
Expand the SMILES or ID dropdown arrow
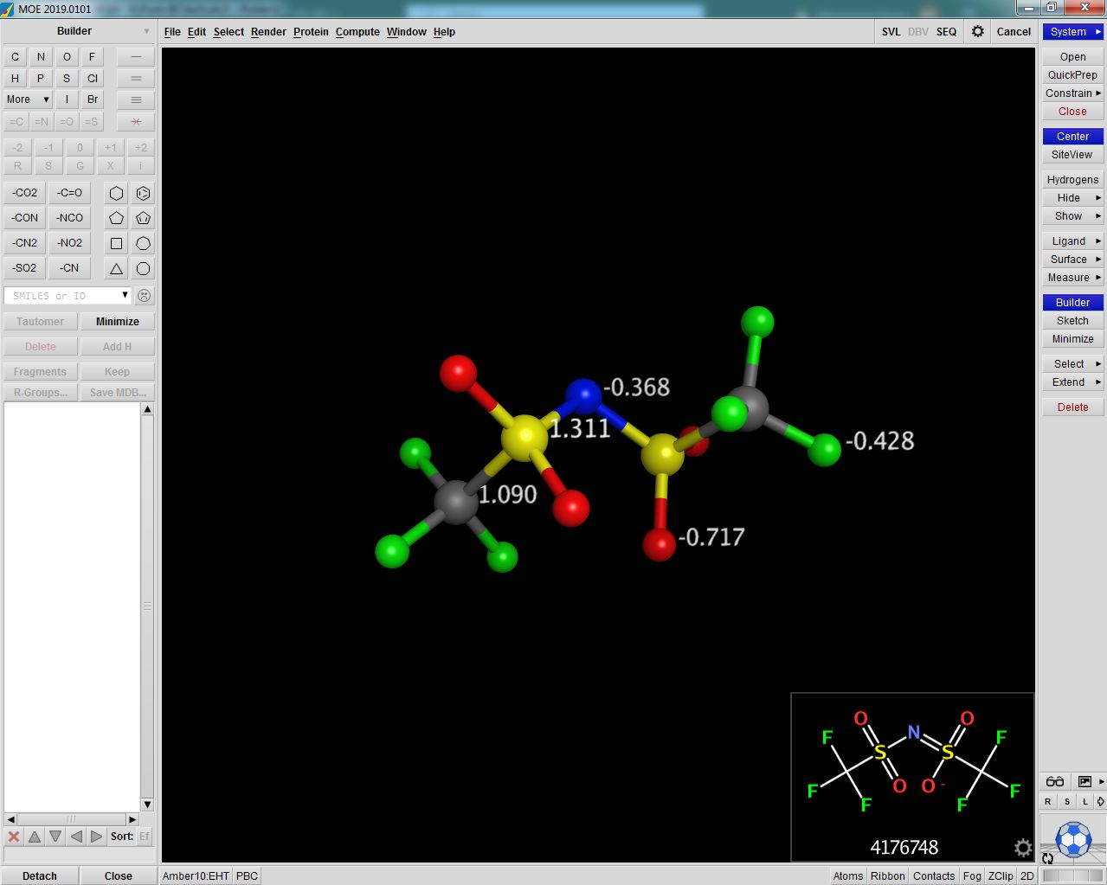(x=125, y=295)
